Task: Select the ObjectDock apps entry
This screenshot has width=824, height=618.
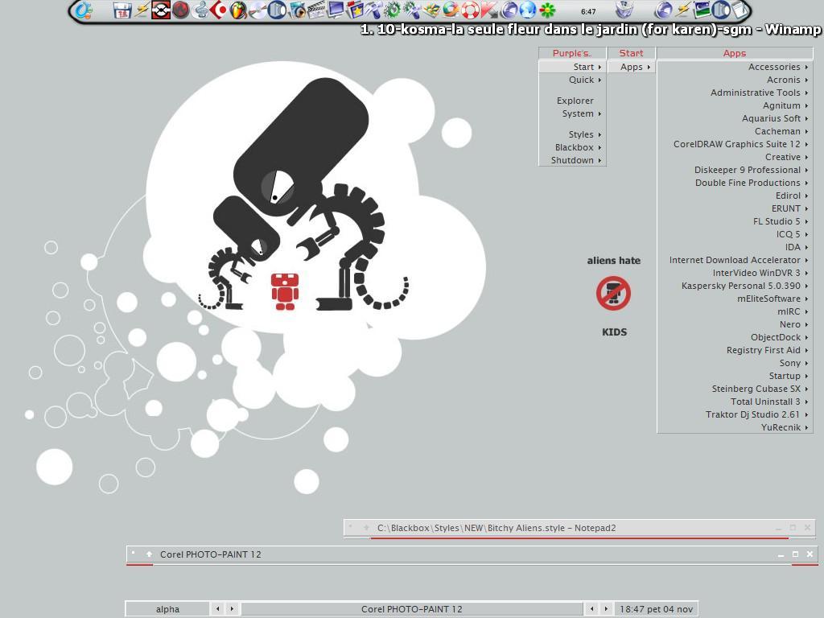Action: [735, 337]
